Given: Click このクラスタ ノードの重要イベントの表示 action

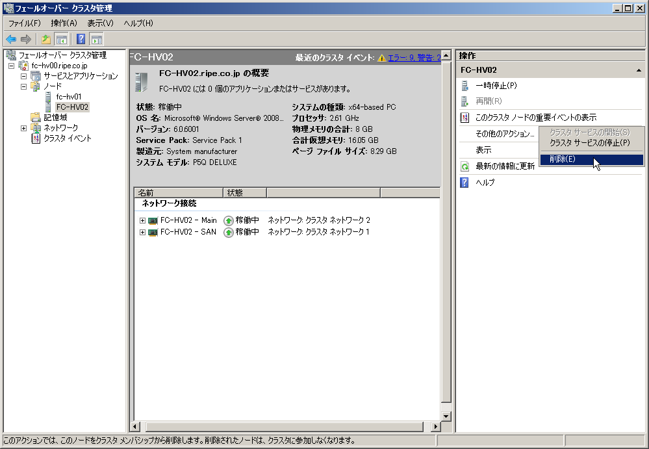Looking at the screenshot, I should pyautogui.click(x=536, y=118).
